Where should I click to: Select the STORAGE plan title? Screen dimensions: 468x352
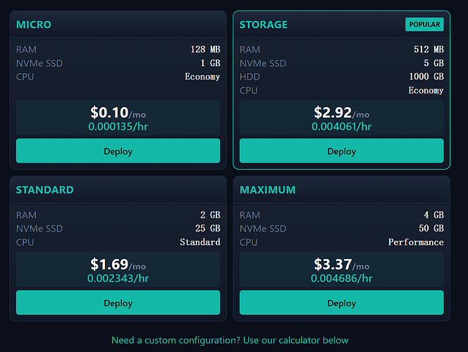[x=264, y=25]
